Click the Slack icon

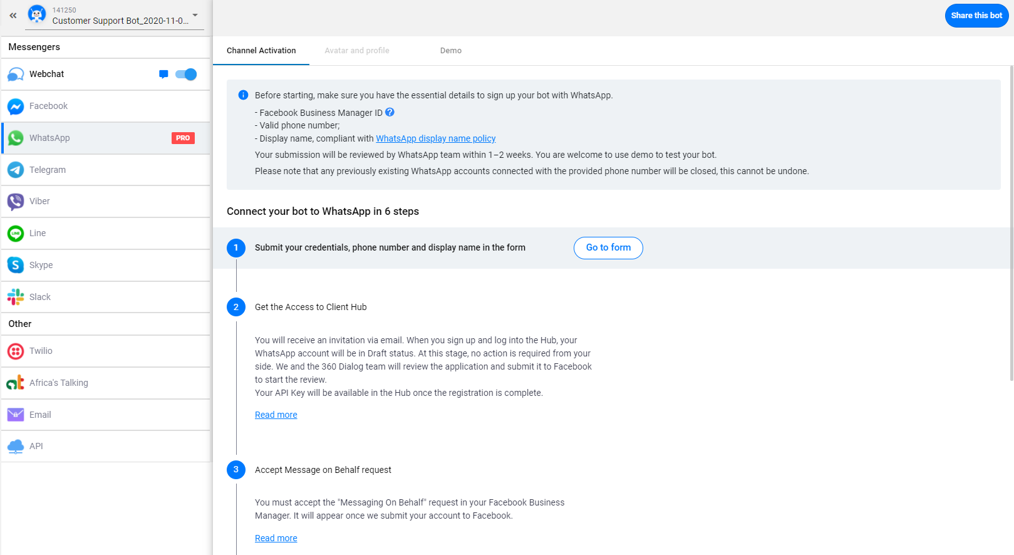click(16, 297)
